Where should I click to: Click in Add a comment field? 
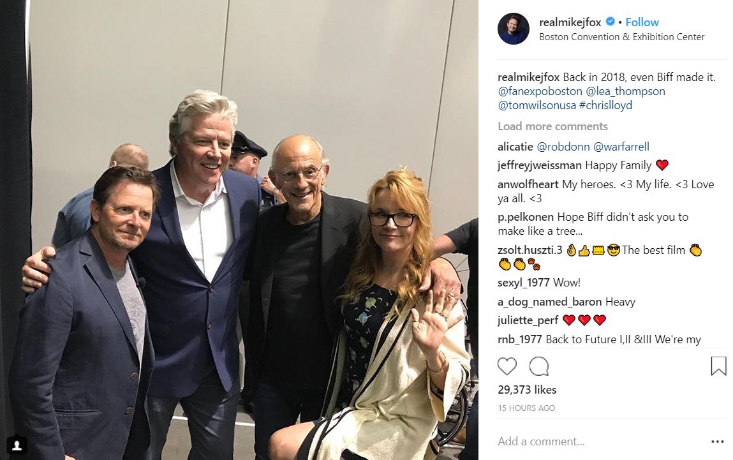[601, 441]
